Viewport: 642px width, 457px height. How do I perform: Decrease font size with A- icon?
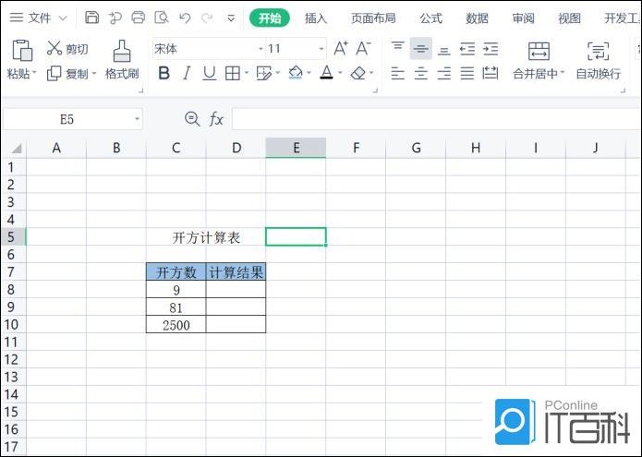(x=363, y=48)
